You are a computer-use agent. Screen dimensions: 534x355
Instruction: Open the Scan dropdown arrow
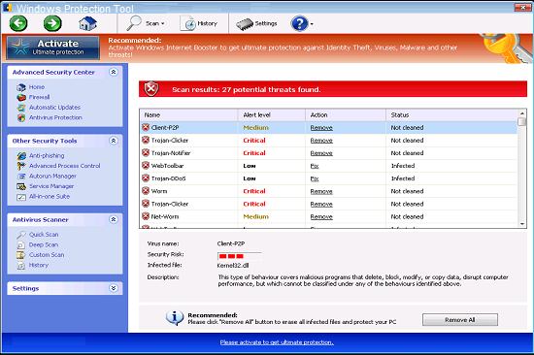click(x=163, y=24)
